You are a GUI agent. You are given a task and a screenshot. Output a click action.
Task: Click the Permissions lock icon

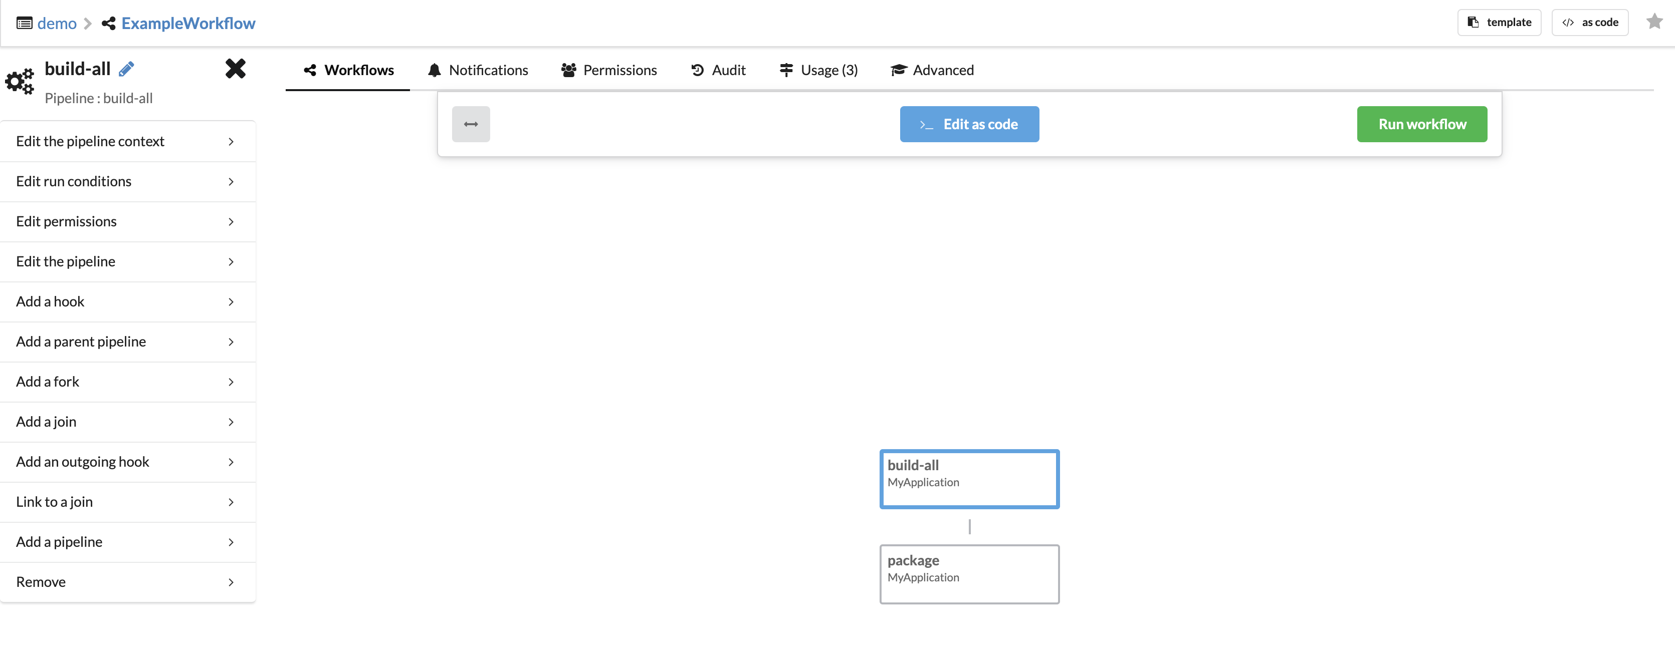click(x=569, y=70)
